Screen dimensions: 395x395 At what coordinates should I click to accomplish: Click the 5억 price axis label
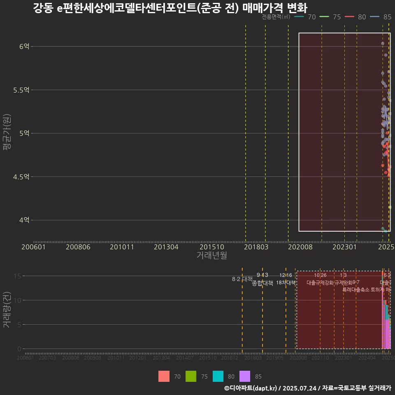(x=24, y=133)
